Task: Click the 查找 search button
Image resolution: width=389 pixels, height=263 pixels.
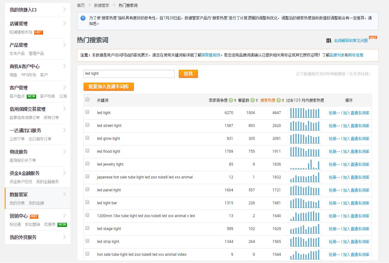Action: click(x=188, y=74)
